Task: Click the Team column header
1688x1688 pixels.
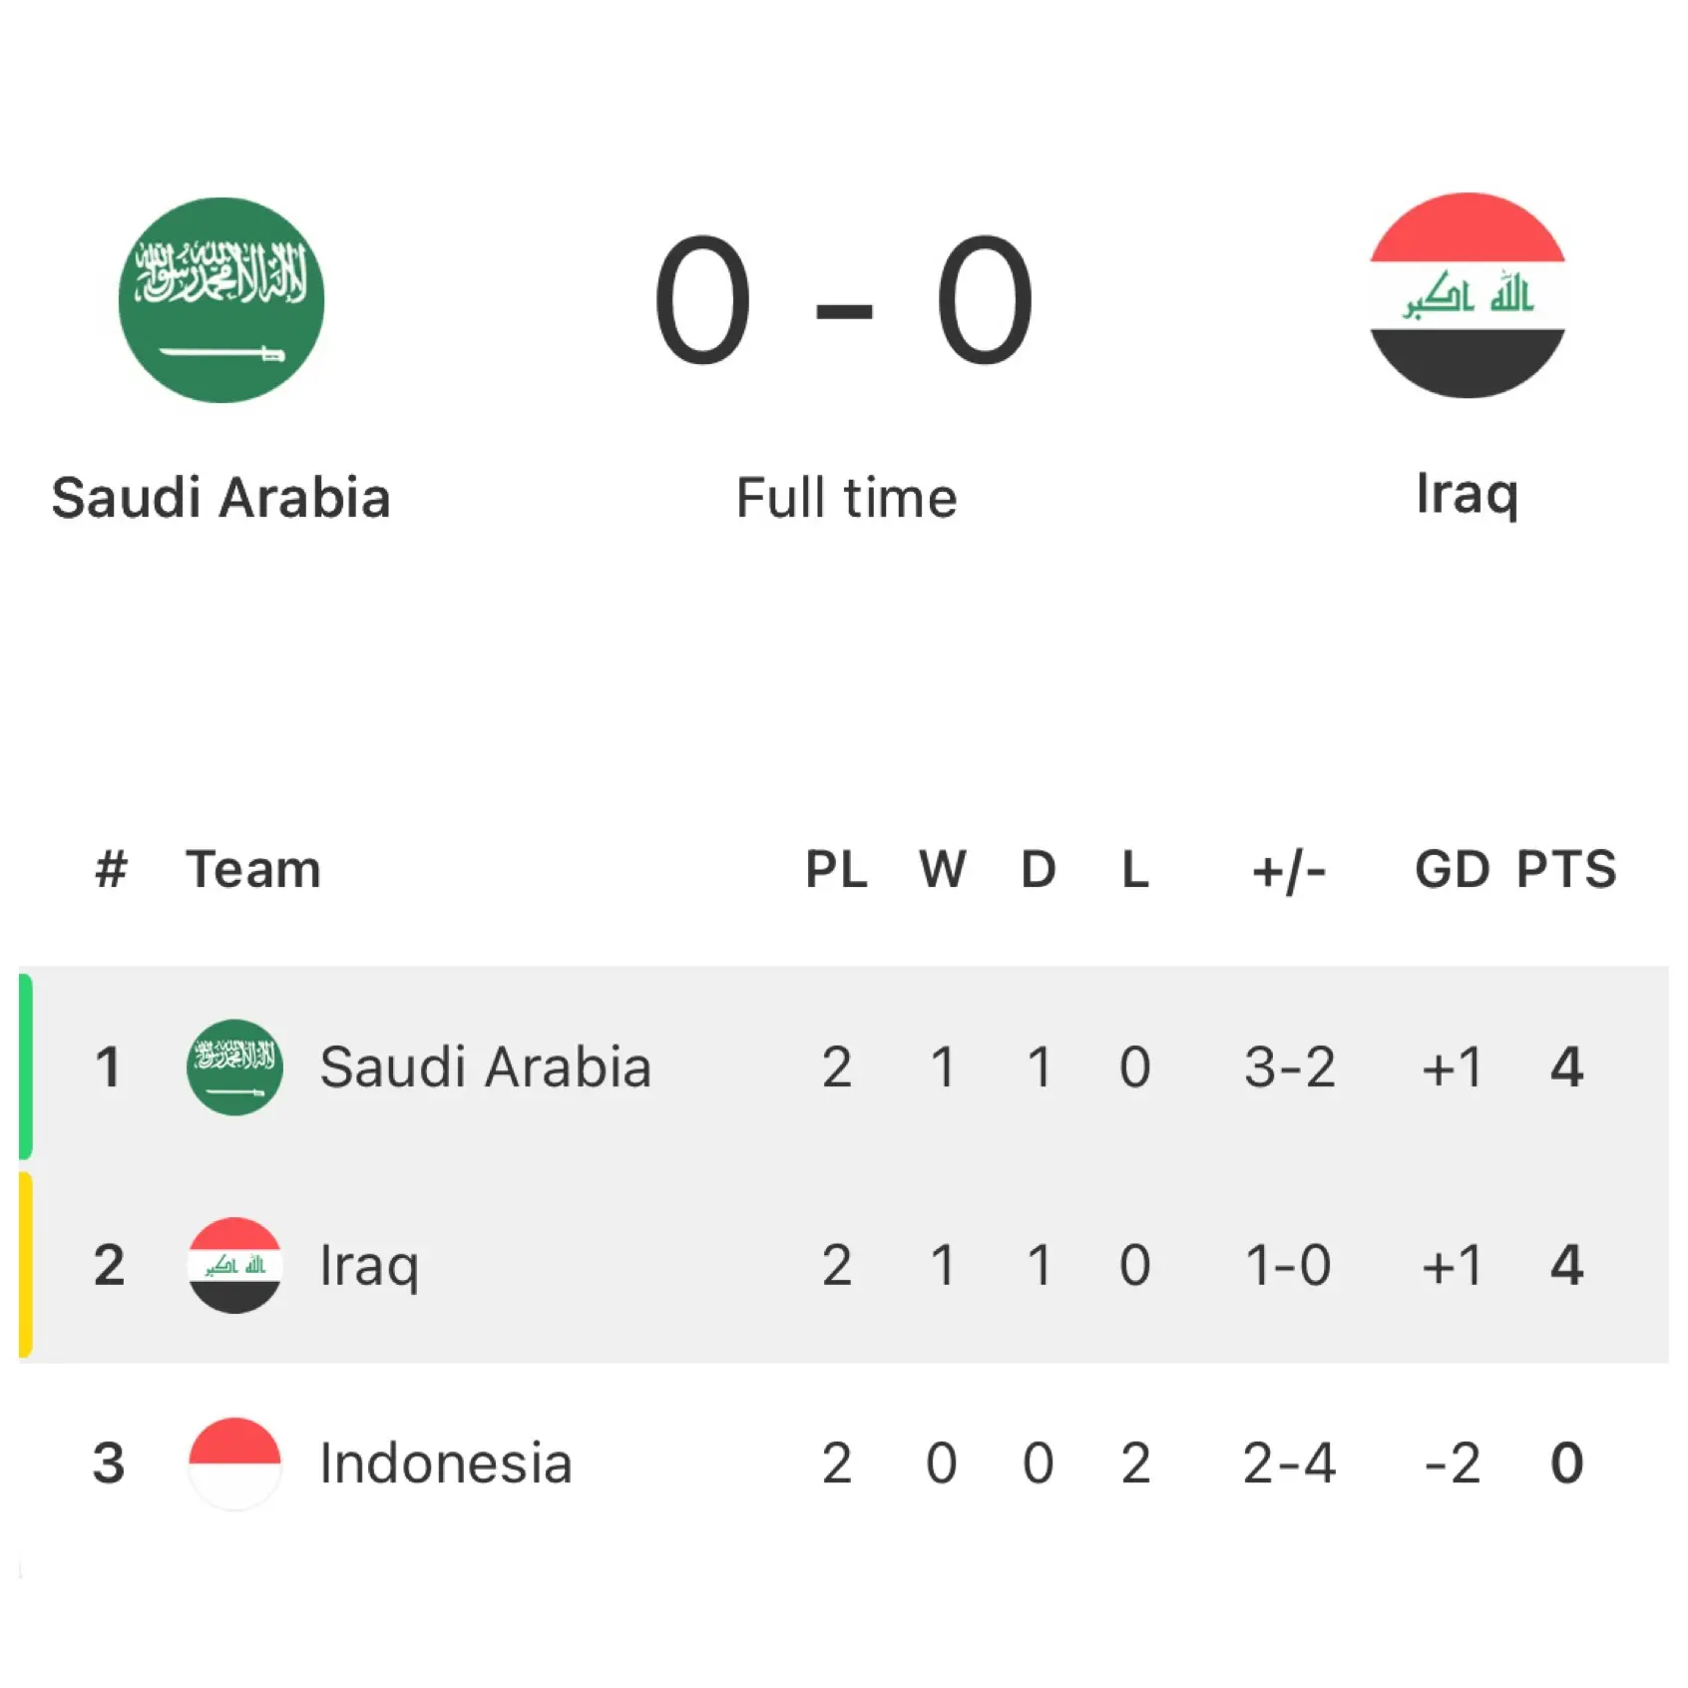Action: coord(253,869)
